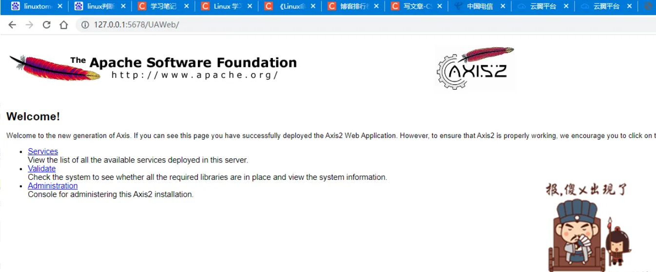Click the Welcome! heading
The width and height of the screenshot is (656, 272).
pyautogui.click(x=33, y=117)
